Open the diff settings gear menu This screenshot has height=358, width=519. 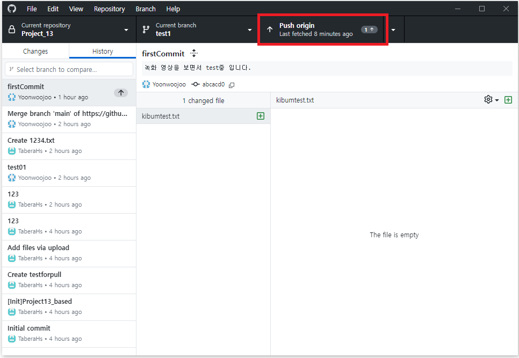coord(491,99)
